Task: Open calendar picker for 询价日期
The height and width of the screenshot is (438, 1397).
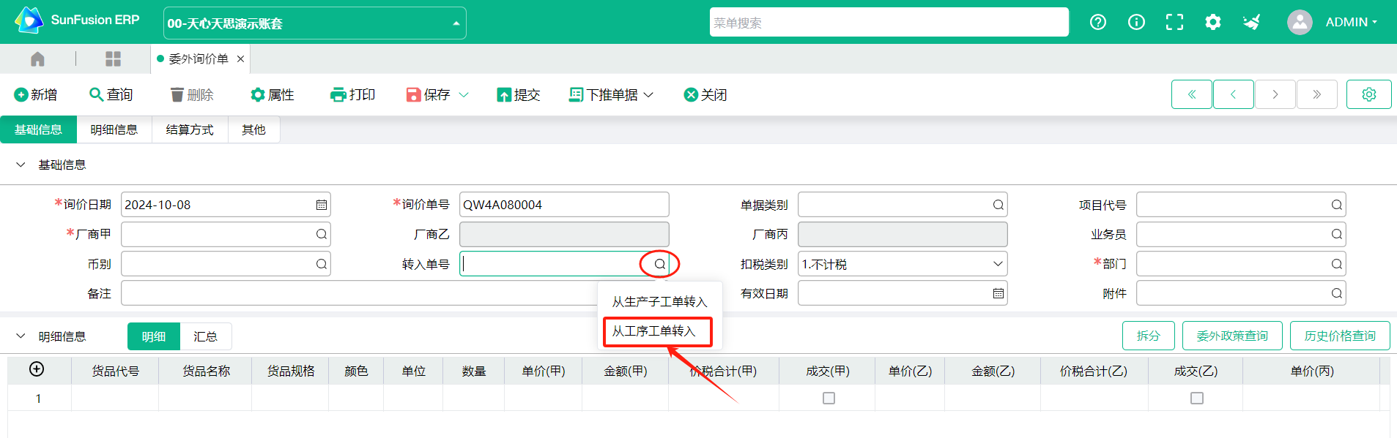Action: [x=321, y=205]
